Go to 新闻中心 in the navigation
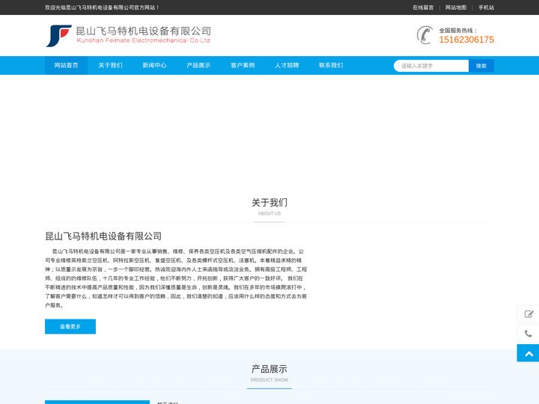Viewport: 539px width, 404px height. (x=154, y=65)
